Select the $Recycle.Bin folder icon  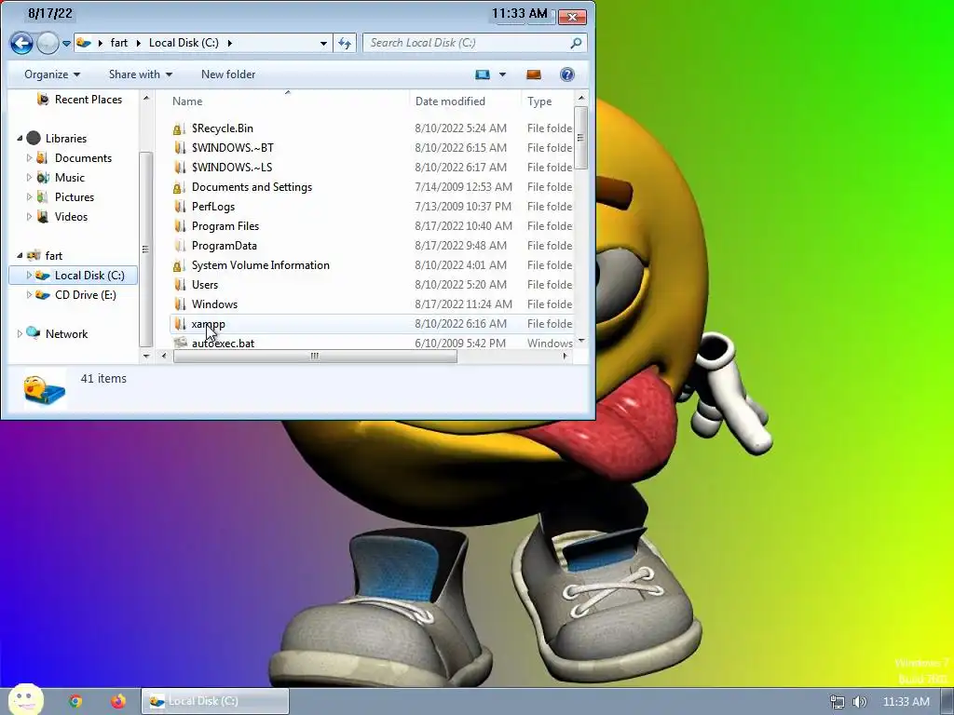click(179, 128)
